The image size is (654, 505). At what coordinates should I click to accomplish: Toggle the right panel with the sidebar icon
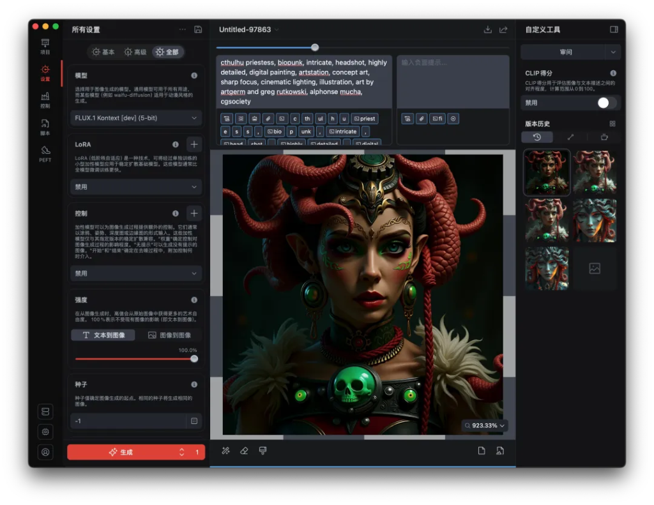point(614,29)
